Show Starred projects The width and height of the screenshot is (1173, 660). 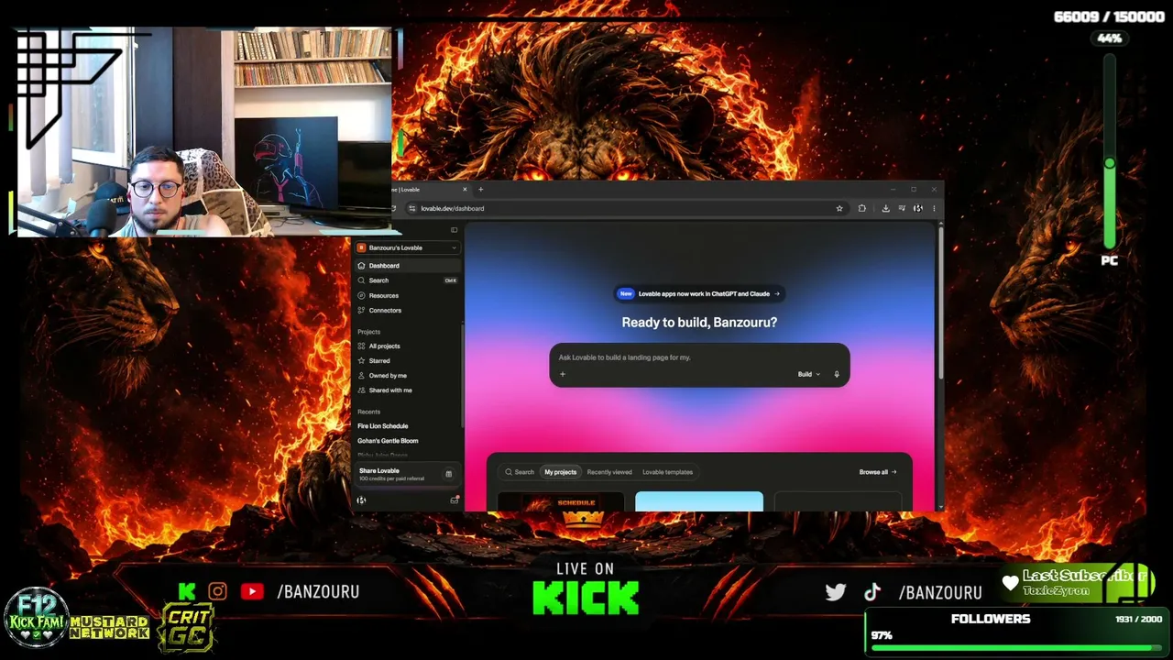click(407, 361)
